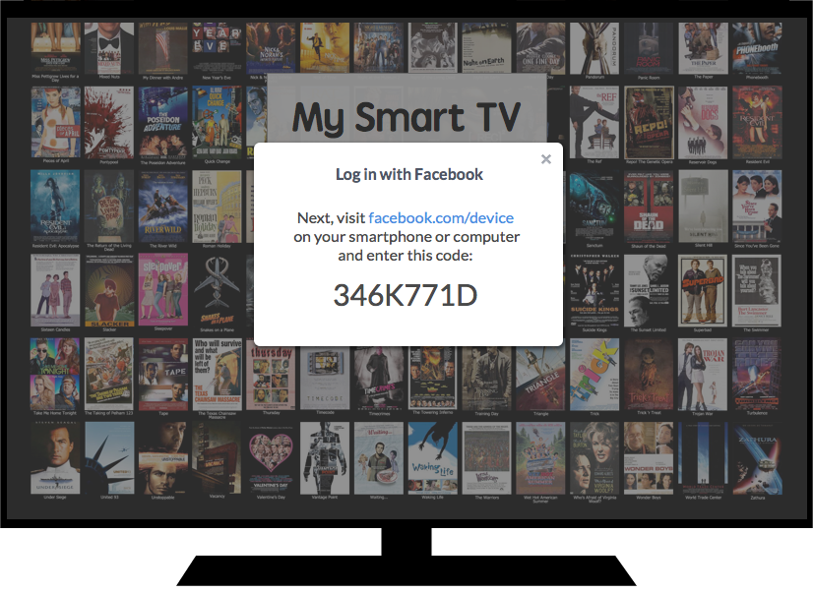
Task: Choose the Vantage Point poster
Action: 325,458
